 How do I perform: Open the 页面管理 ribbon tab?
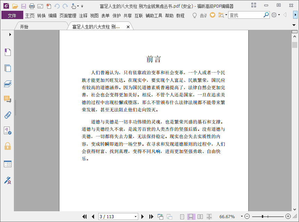(x=68, y=16)
